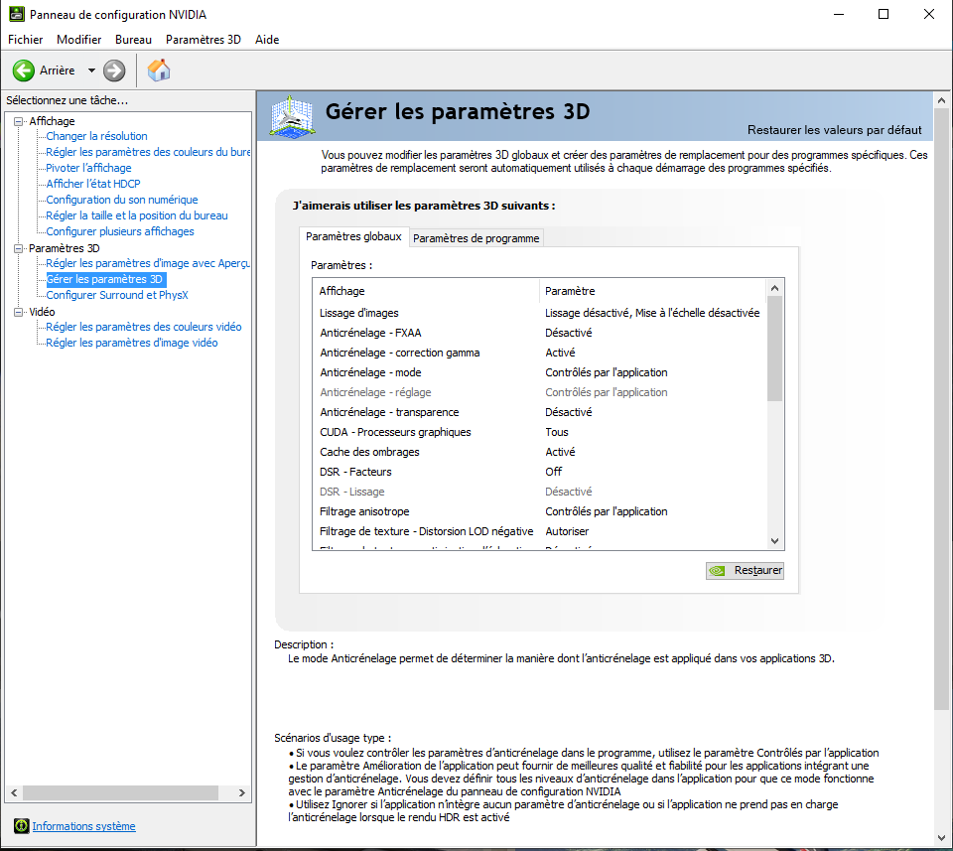Select Configurer plusieurs affichages task
The image size is (953, 851).
(x=120, y=231)
